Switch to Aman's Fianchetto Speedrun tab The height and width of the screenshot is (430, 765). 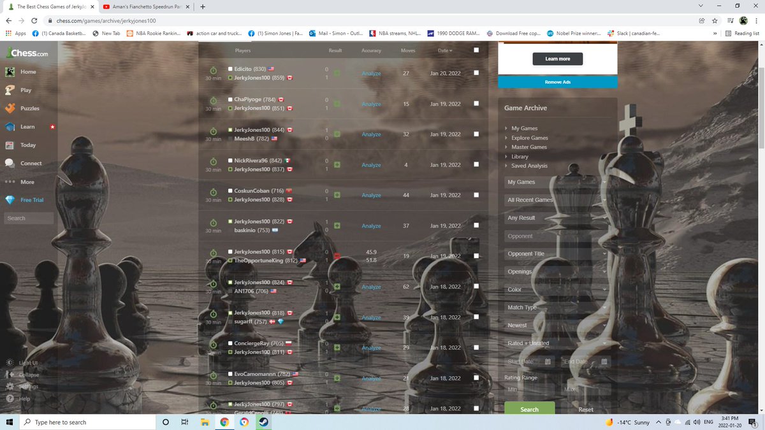146,6
